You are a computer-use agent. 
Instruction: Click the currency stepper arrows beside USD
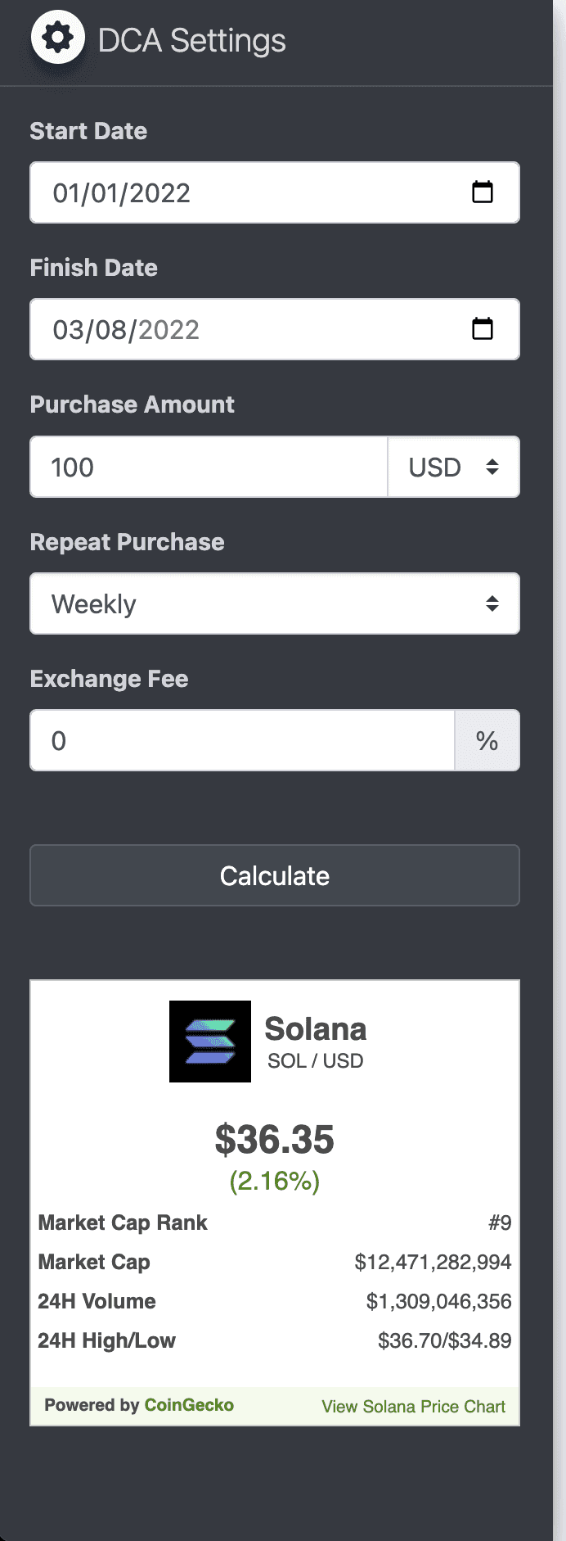(493, 467)
